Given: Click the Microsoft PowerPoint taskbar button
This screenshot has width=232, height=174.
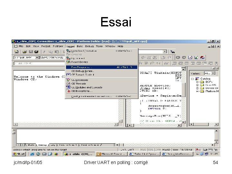Looking at the screenshot, I should point(111,154).
